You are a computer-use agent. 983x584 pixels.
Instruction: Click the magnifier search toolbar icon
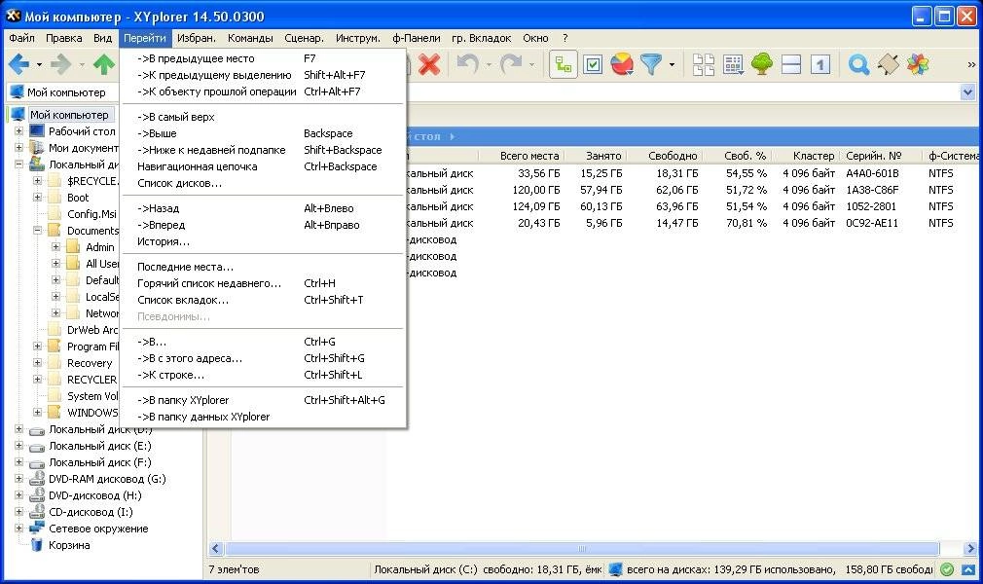pos(858,64)
